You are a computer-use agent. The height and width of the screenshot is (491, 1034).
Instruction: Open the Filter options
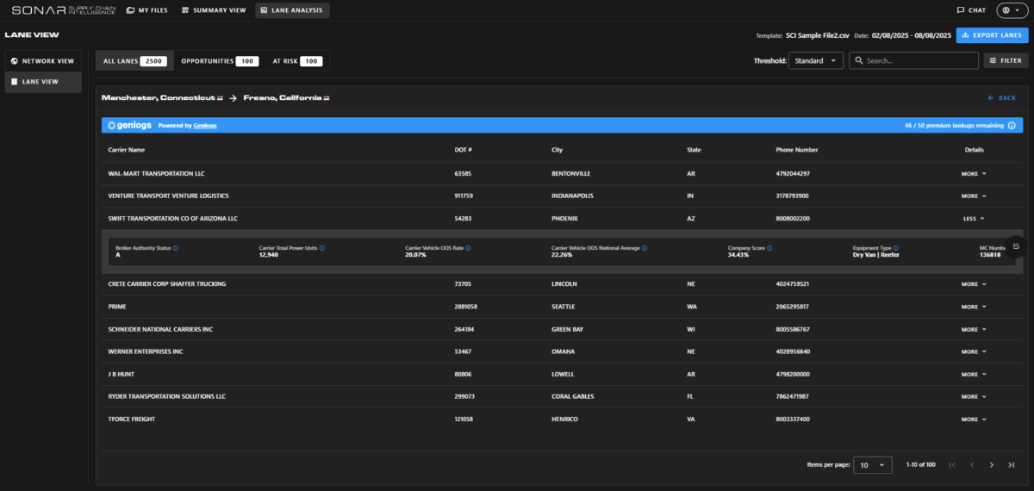(1006, 61)
